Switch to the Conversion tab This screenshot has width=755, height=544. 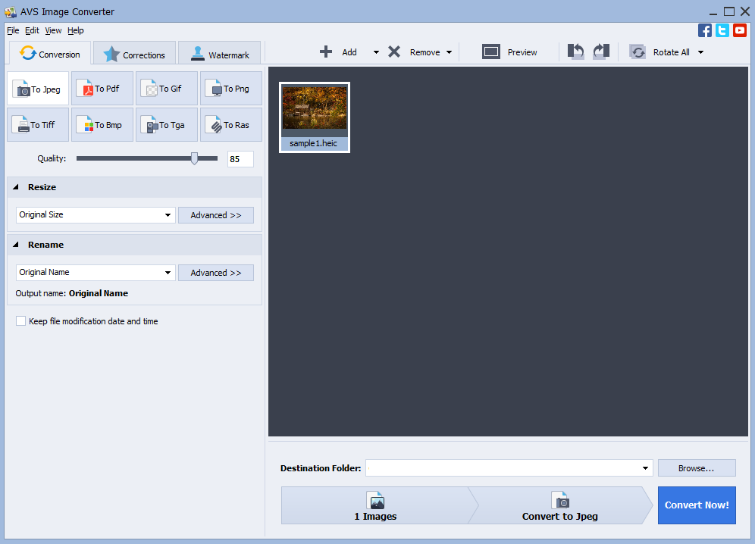(49, 54)
